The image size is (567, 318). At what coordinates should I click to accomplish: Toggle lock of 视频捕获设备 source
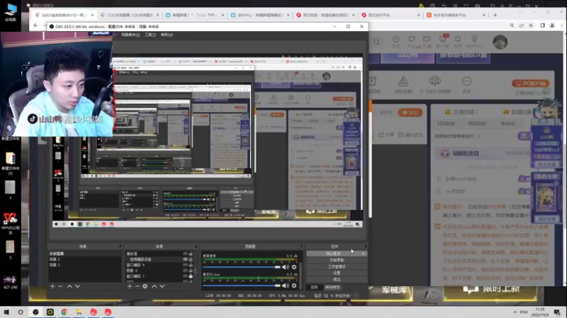[x=191, y=259]
